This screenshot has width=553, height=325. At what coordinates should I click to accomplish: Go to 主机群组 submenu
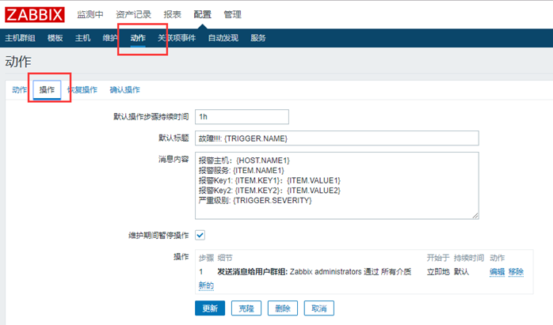(x=20, y=38)
